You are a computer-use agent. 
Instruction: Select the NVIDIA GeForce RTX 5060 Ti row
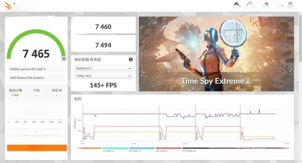tap(36, 69)
